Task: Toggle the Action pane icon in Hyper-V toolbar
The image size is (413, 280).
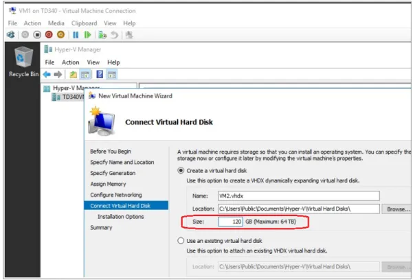Action: tap(112, 75)
